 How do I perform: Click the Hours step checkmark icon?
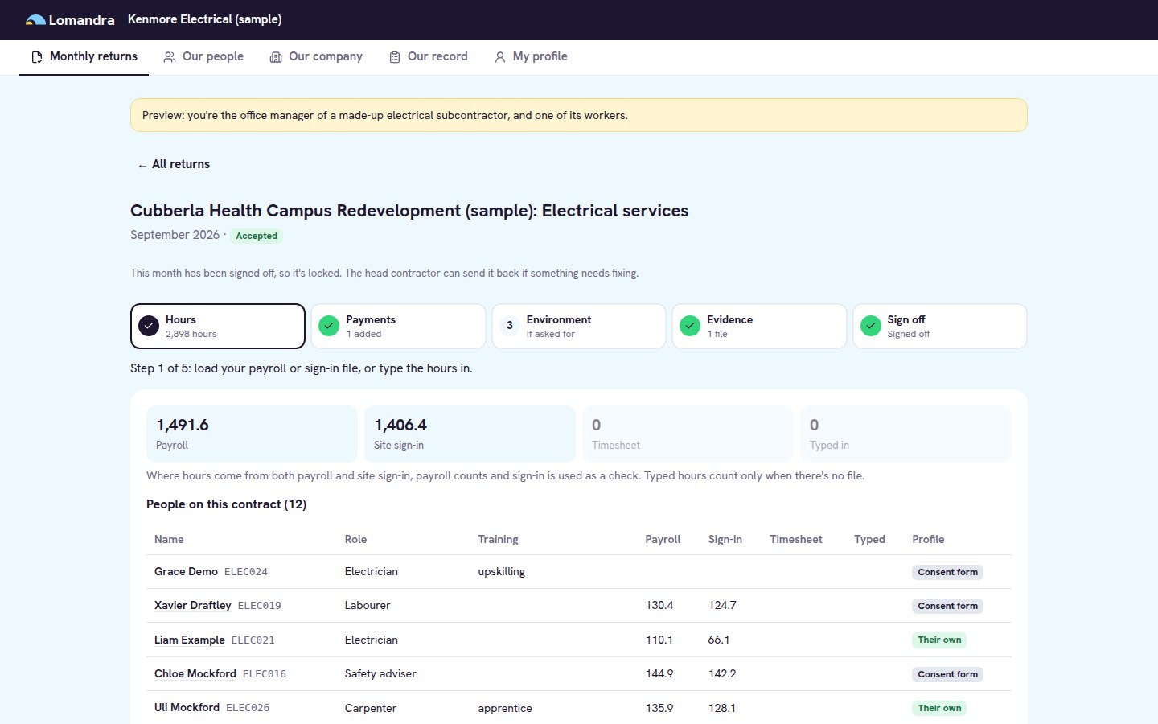tap(149, 326)
